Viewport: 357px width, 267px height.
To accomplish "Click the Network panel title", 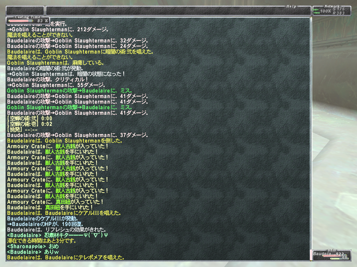I will point(332,6).
